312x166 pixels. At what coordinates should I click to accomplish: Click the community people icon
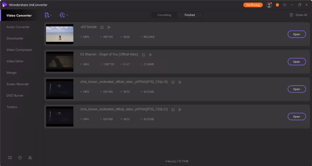[30, 158]
